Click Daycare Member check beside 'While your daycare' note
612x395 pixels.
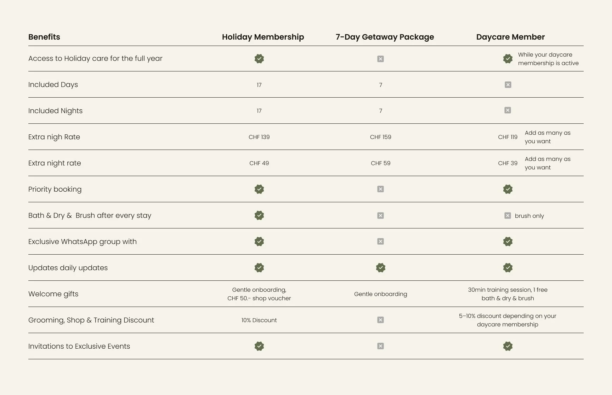[508, 59]
